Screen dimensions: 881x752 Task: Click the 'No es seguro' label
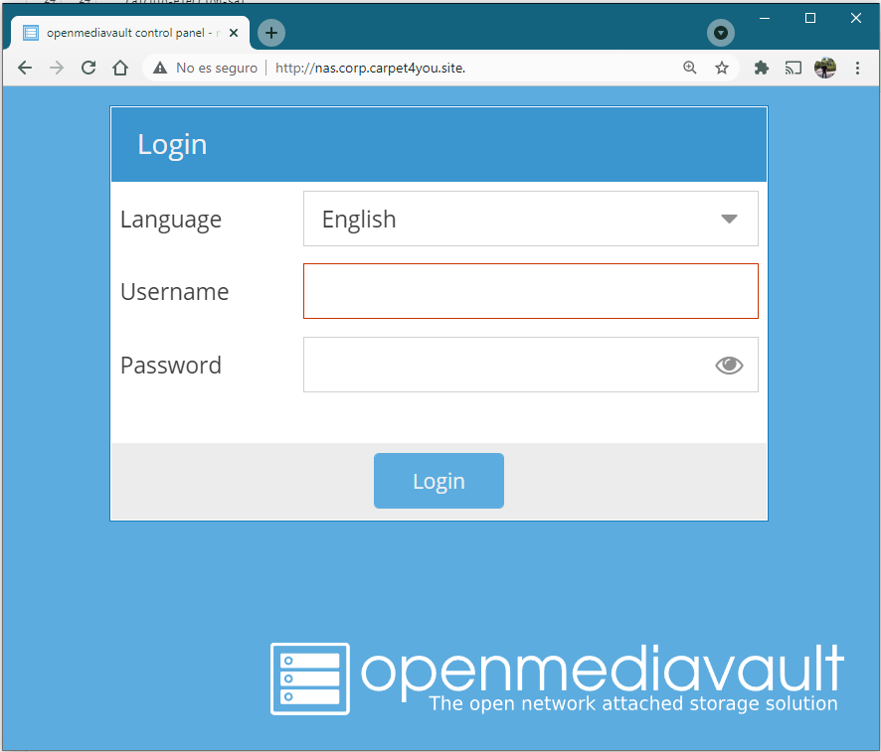coord(217,68)
